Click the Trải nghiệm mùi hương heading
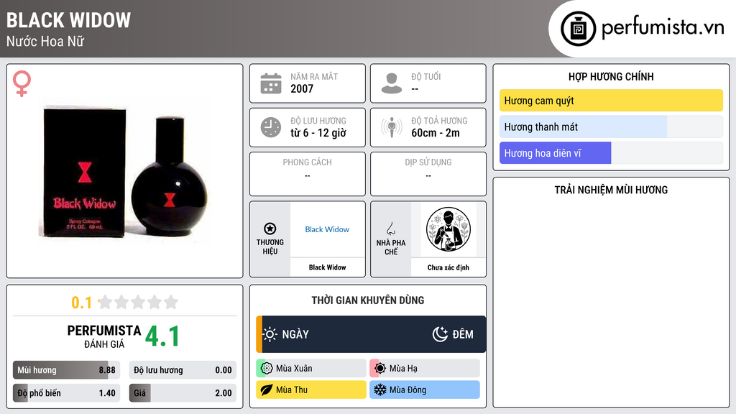This screenshot has width=736, height=414. click(x=611, y=190)
